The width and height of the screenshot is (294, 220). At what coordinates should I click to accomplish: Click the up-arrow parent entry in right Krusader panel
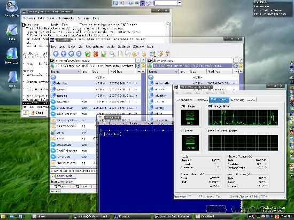pos(151,77)
